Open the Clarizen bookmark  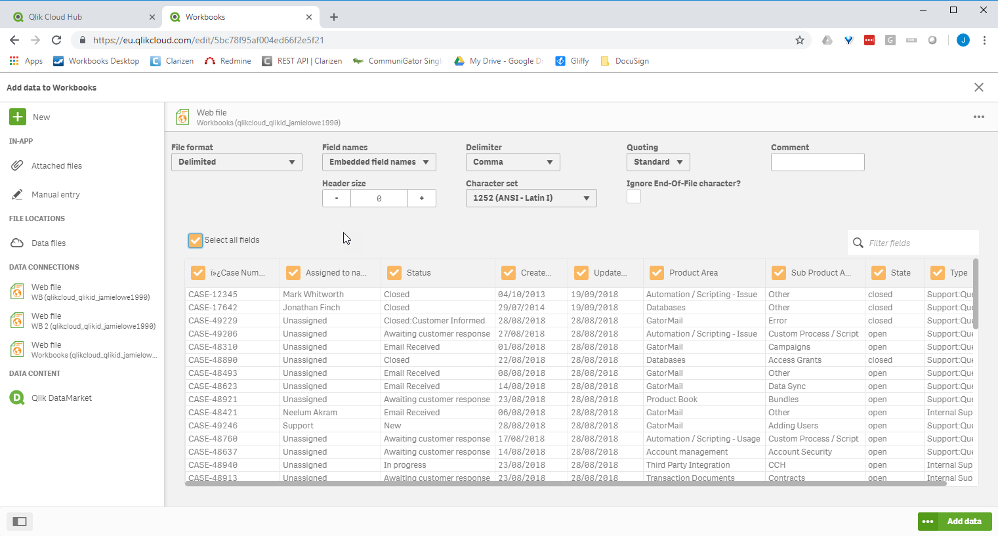[x=172, y=61]
